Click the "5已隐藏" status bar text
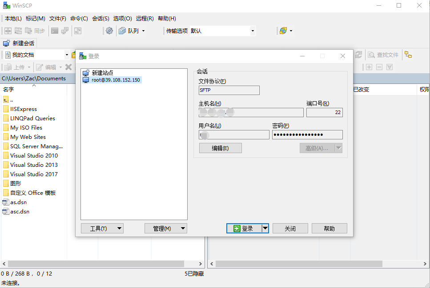 pyautogui.click(x=194, y=273)
